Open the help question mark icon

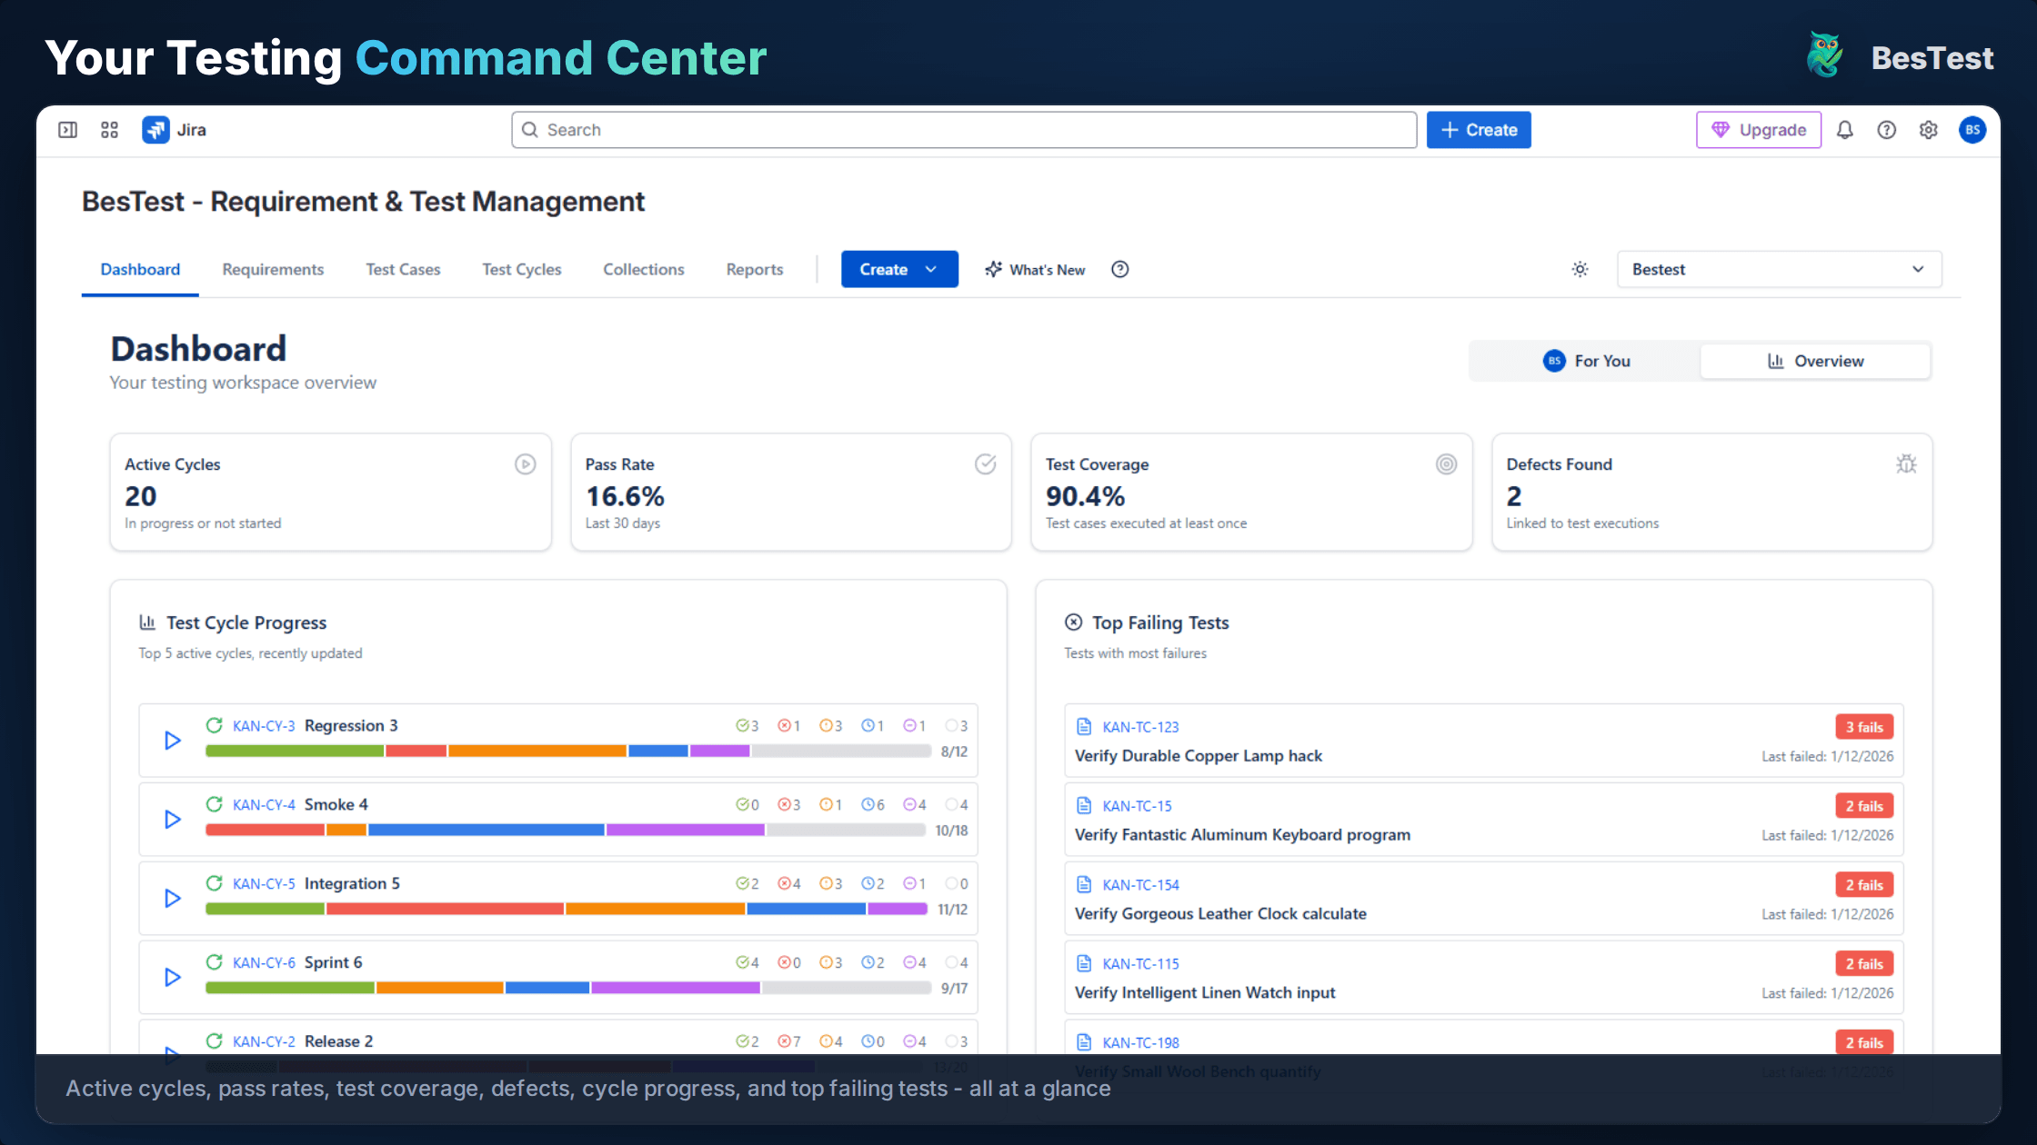tap(1886, 130)
